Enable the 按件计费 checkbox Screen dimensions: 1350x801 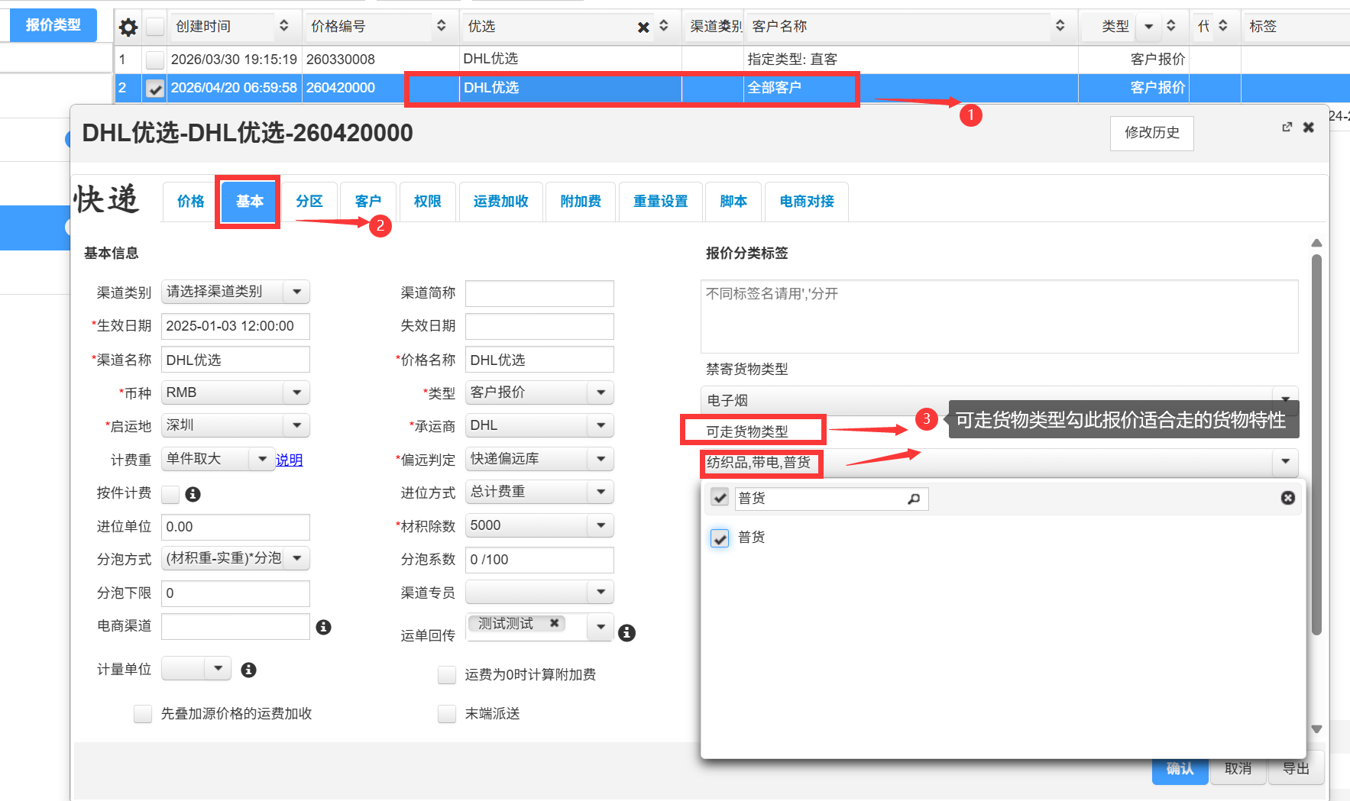click(x=170, y=494)
